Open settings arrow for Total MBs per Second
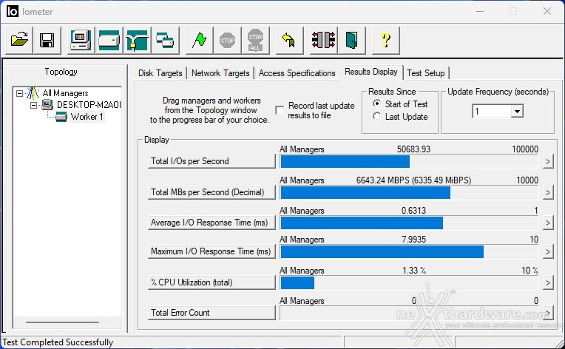Screen dimensions: 565x349 click(x=548, y=192)
